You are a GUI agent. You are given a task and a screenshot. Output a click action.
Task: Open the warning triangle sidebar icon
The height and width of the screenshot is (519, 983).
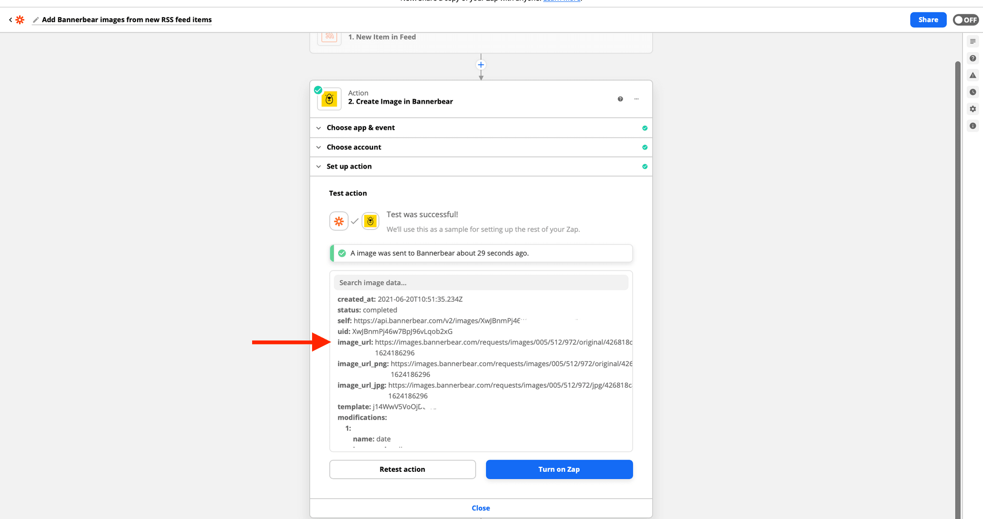click(973, 75)
